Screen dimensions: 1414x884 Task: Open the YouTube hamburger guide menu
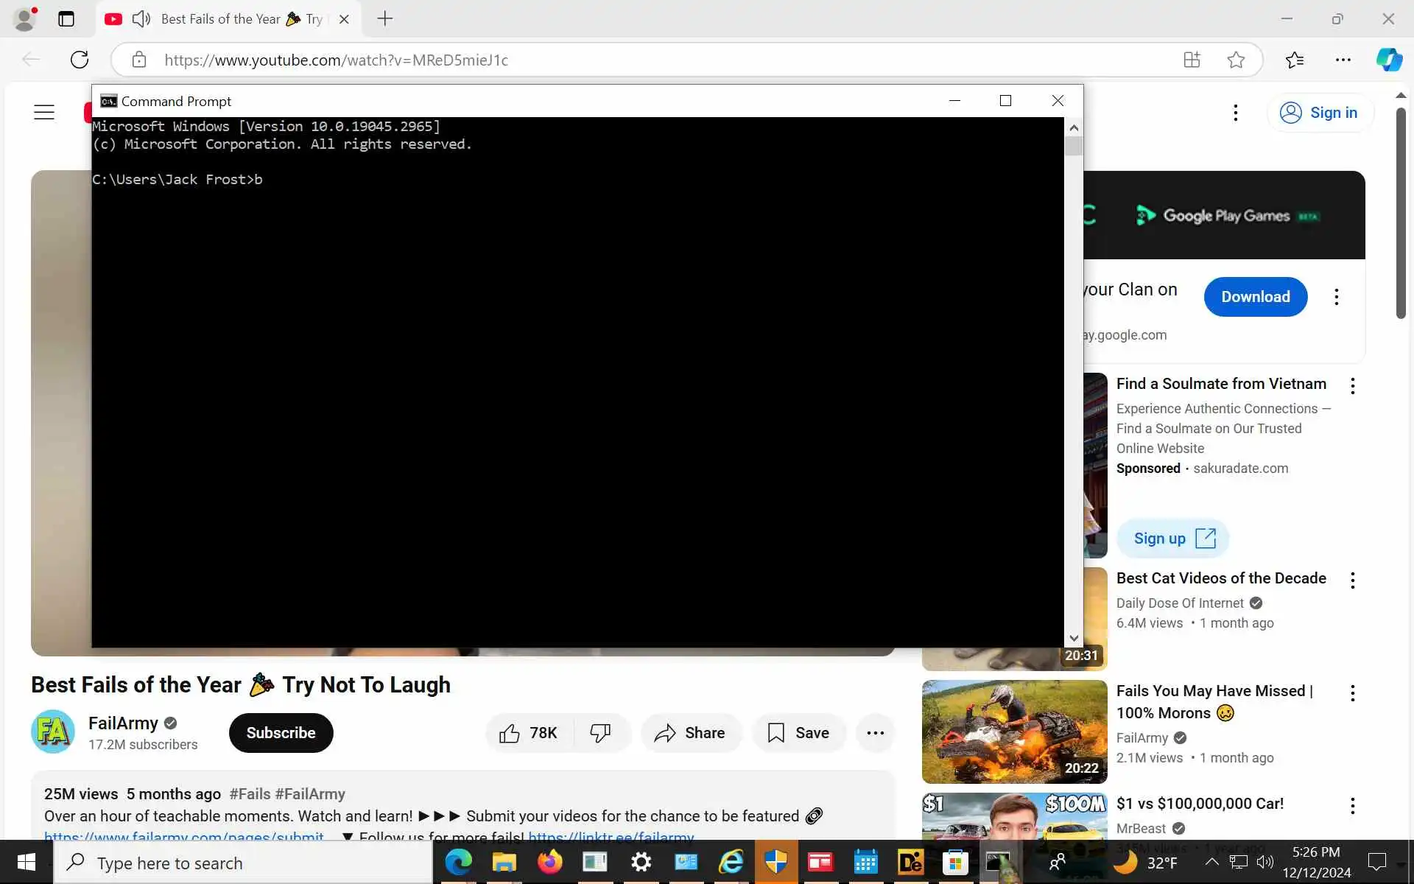44,112
